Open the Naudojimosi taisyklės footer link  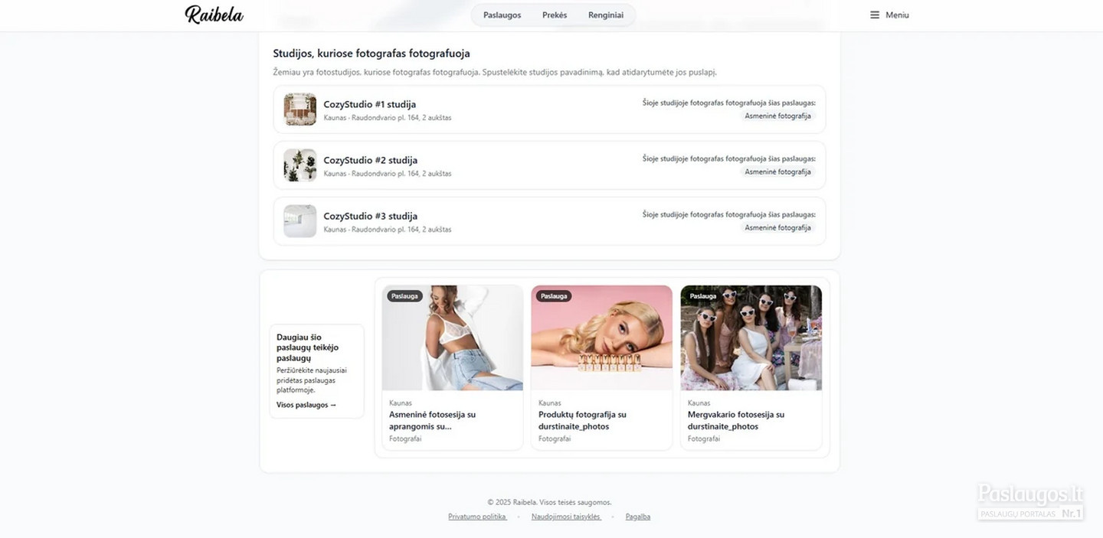coord(566,517)
